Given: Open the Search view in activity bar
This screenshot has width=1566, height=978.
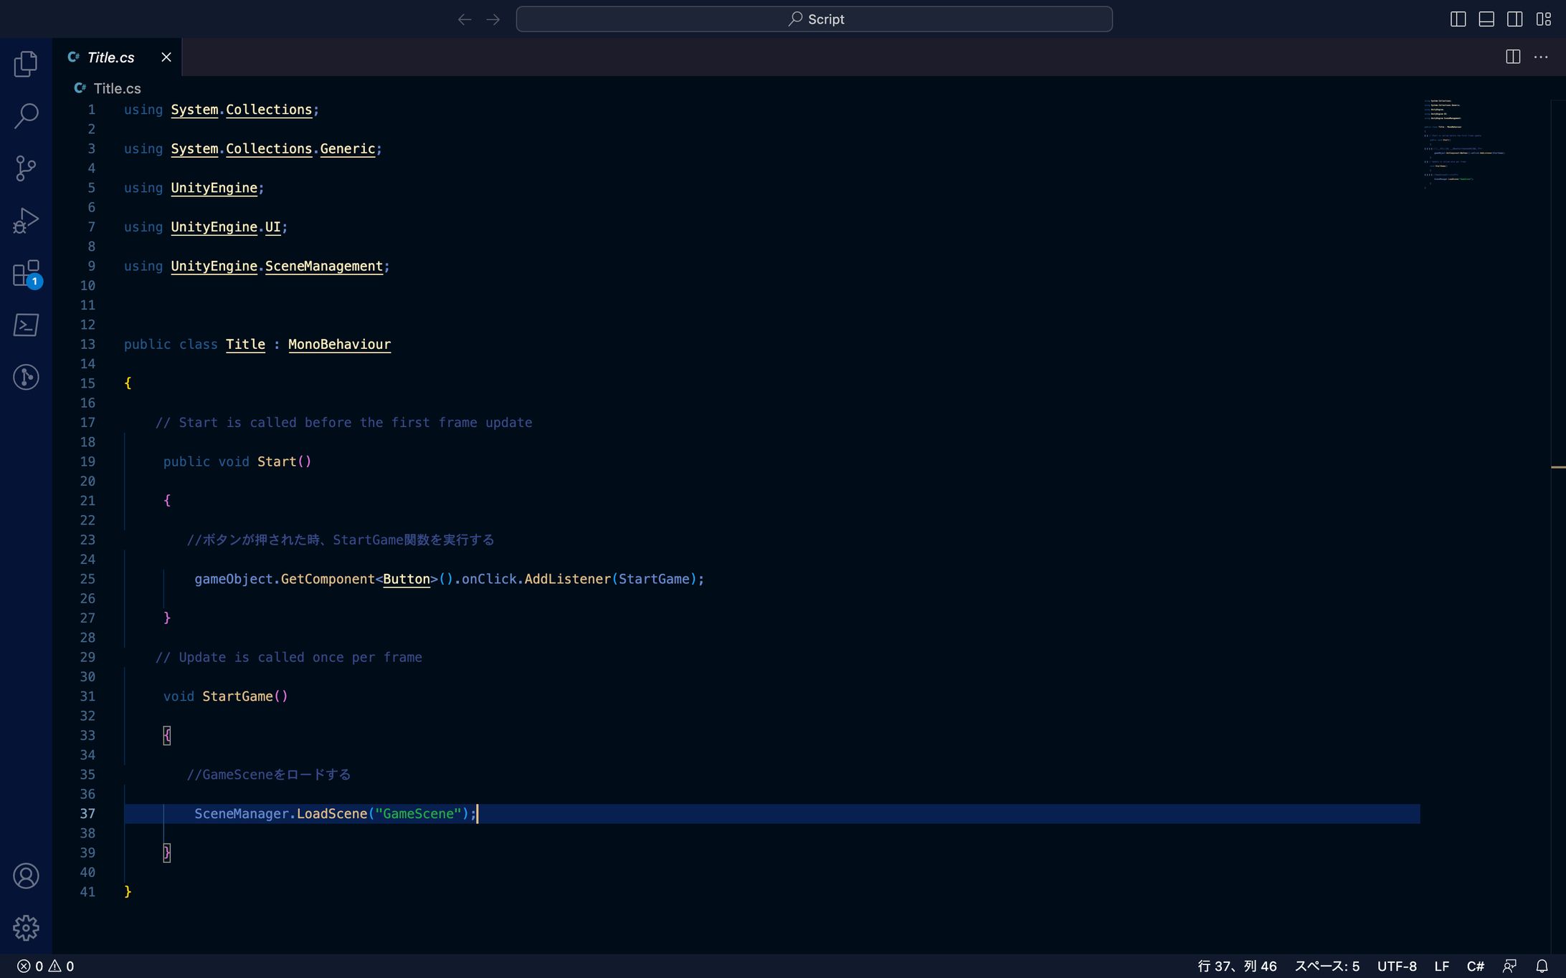Looking at the screenshot, I should 26,115.
